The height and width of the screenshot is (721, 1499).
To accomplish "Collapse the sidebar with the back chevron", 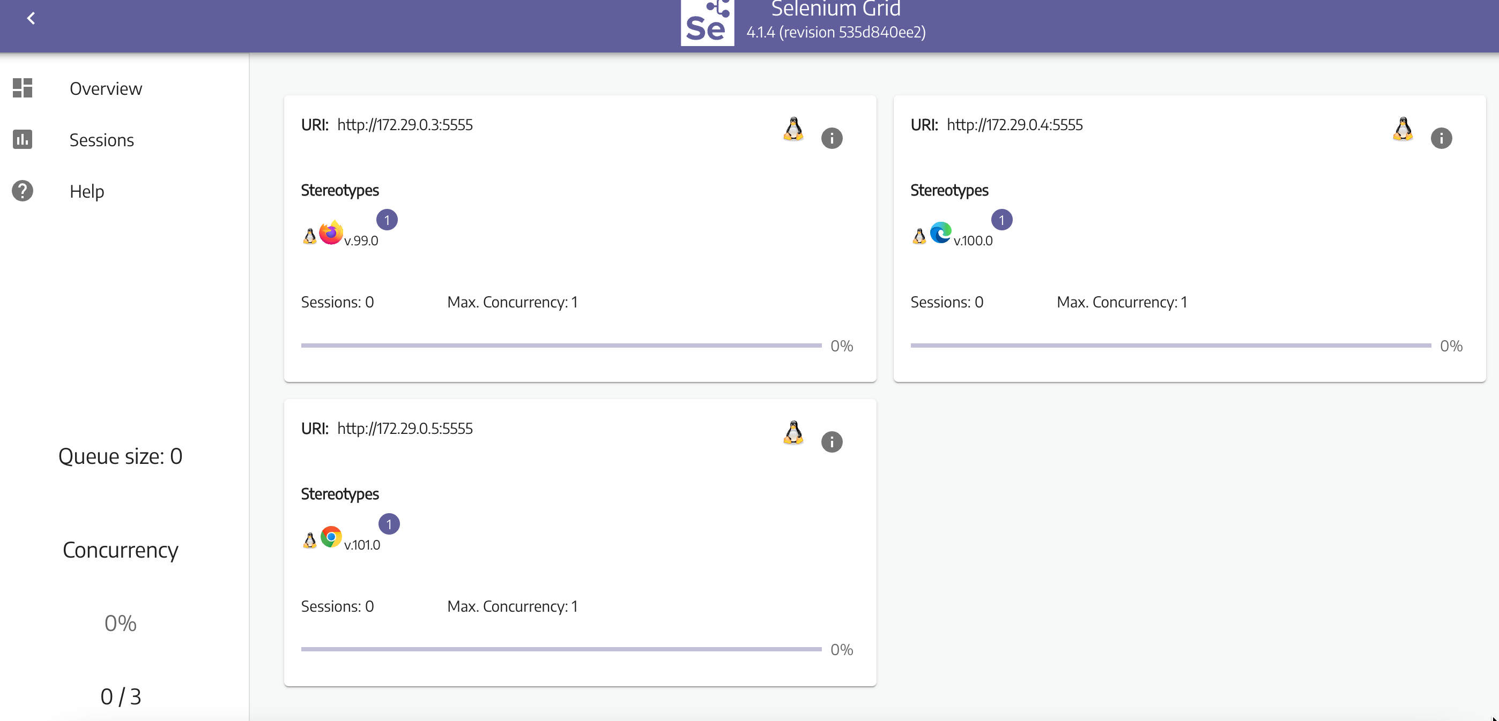I will pyautogui.click(x=32, y=19).
